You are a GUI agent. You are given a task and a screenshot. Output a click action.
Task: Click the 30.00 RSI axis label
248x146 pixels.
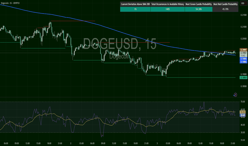coord(243,132)
